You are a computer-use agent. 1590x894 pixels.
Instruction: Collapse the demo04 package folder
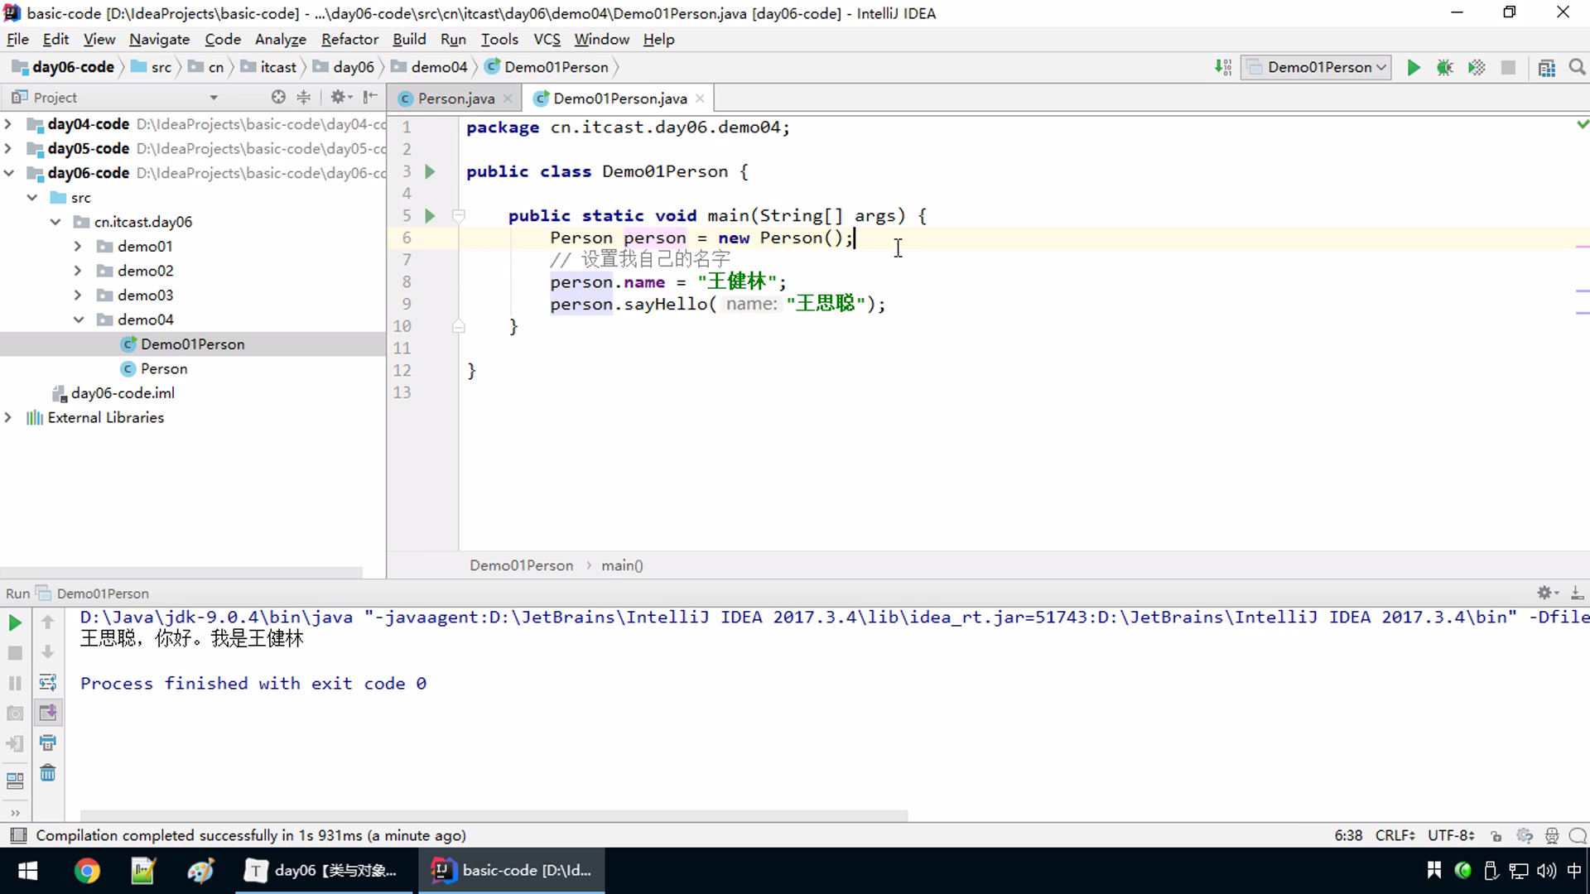pos(78,320)
